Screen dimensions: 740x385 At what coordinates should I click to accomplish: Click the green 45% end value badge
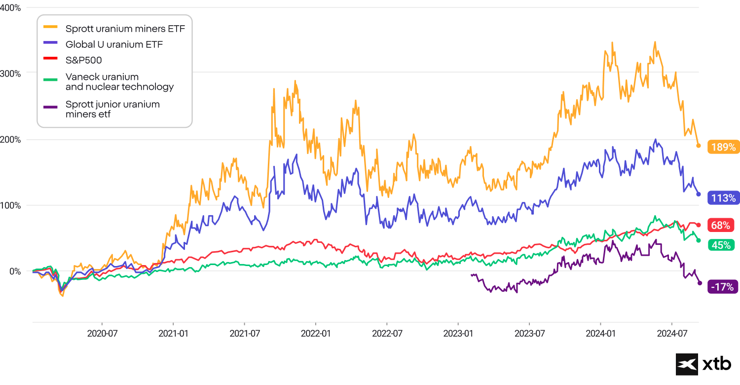[720, 244]
